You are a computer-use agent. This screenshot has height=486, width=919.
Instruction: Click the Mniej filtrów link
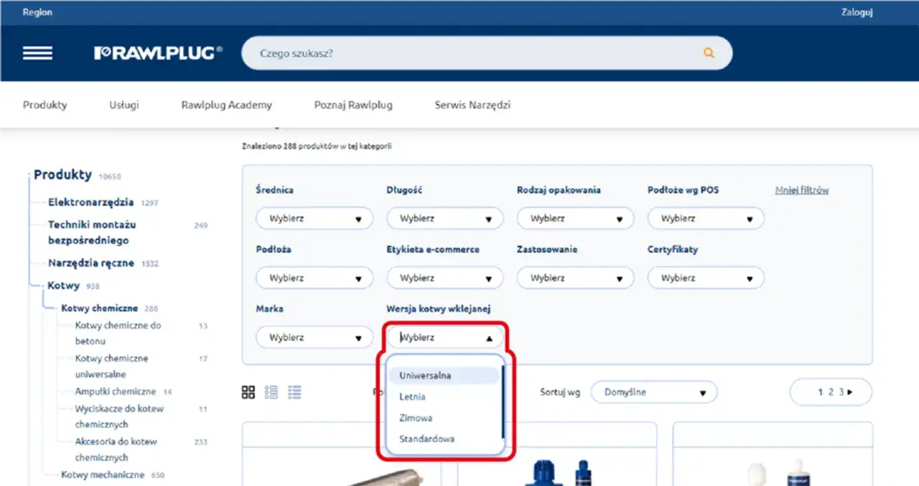[x=802, y=190]
